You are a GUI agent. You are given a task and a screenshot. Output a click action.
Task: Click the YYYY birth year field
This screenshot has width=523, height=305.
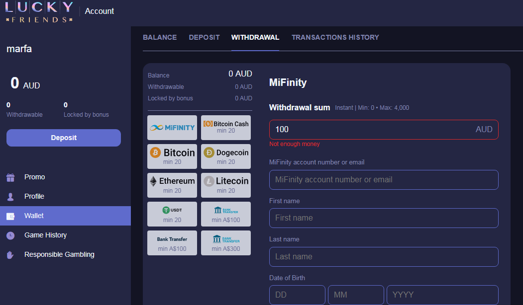442,295
